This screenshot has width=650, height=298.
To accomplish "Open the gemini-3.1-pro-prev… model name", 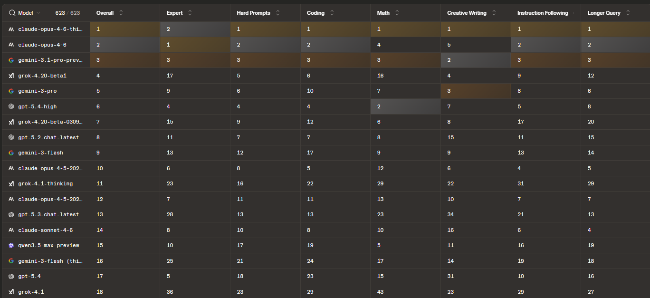I will [50, 60].
